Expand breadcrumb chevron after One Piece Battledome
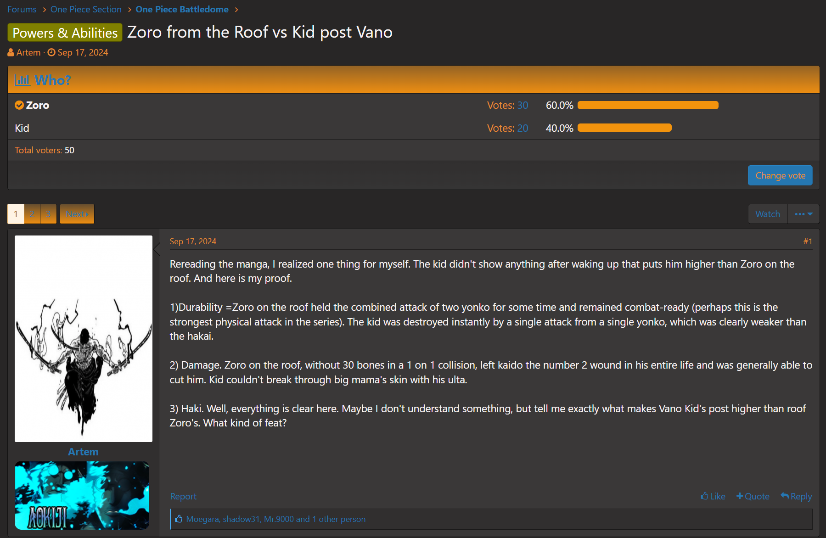This screenshot has height=538, width=826. tap(236, 10)
